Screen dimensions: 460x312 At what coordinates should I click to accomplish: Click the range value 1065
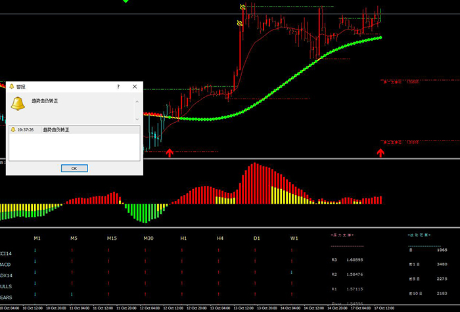[x=442, y=250]
